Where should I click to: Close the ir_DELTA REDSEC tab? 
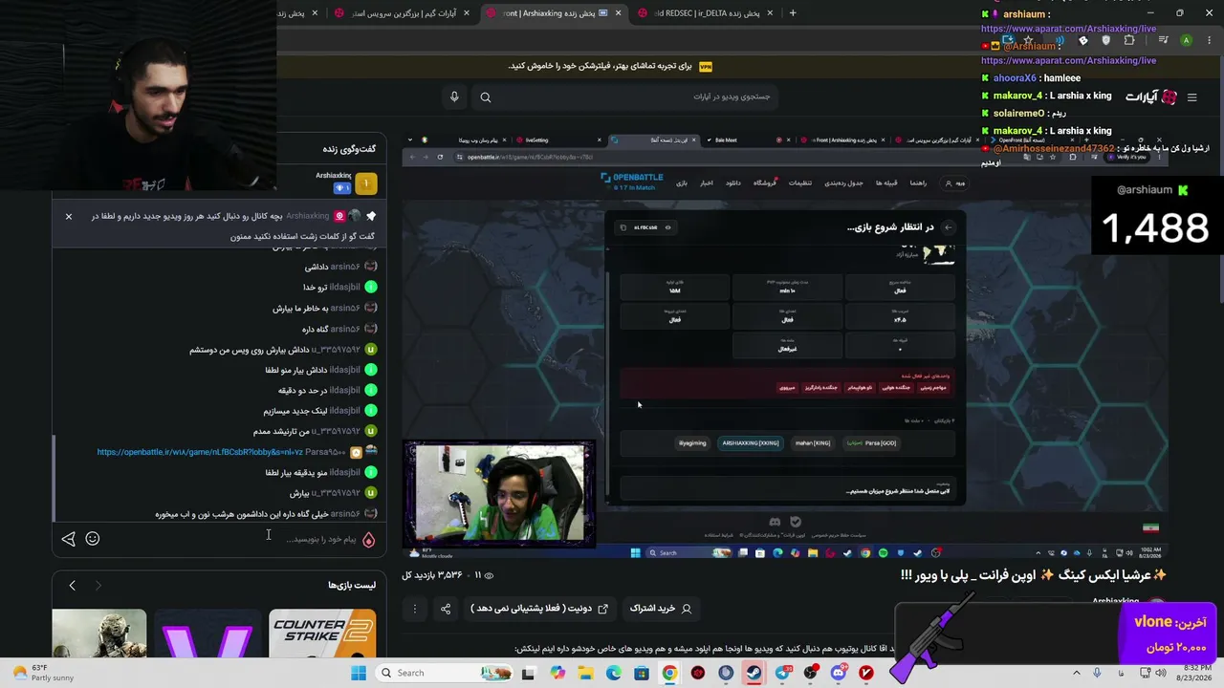point(770,13)
